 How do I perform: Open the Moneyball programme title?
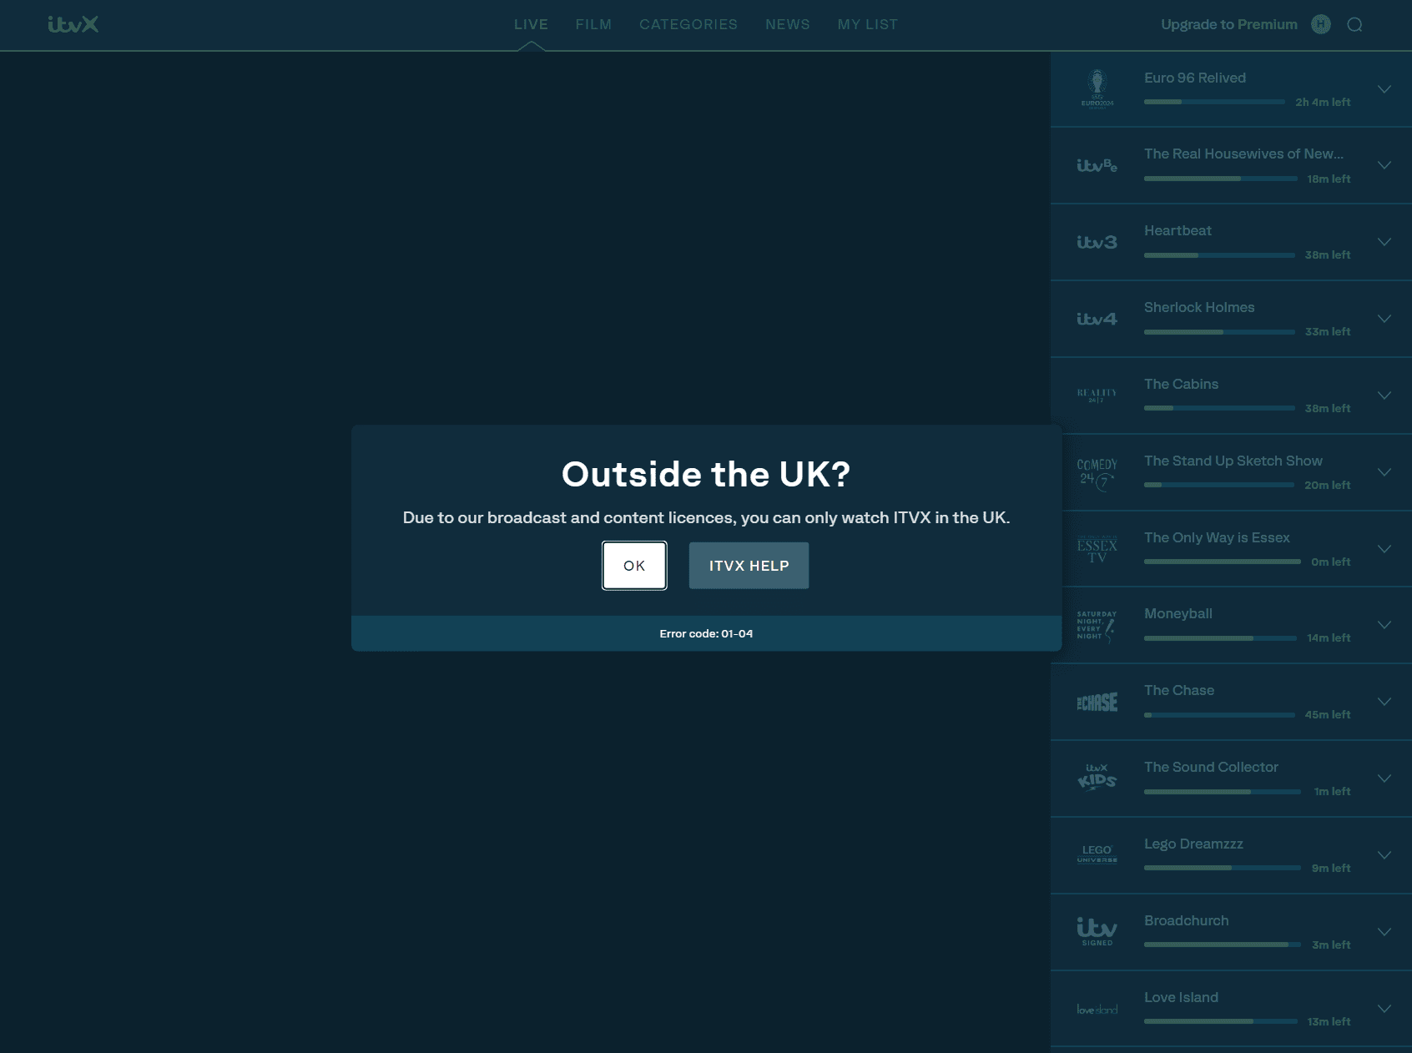[x=1178, y=614]
